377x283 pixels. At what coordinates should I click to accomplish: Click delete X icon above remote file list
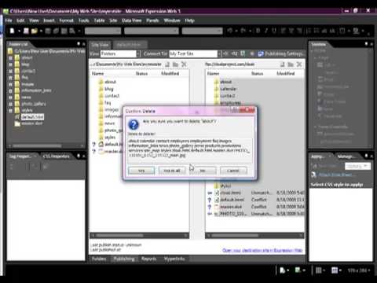[299, 64]
